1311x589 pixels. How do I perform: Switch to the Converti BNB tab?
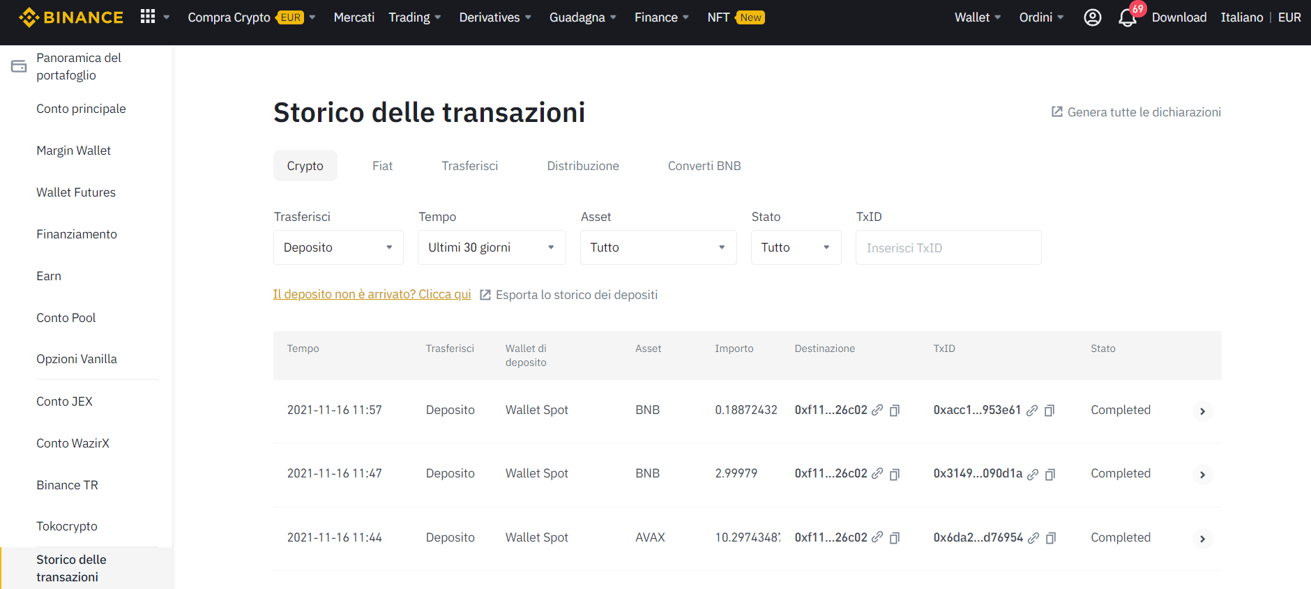704,166
